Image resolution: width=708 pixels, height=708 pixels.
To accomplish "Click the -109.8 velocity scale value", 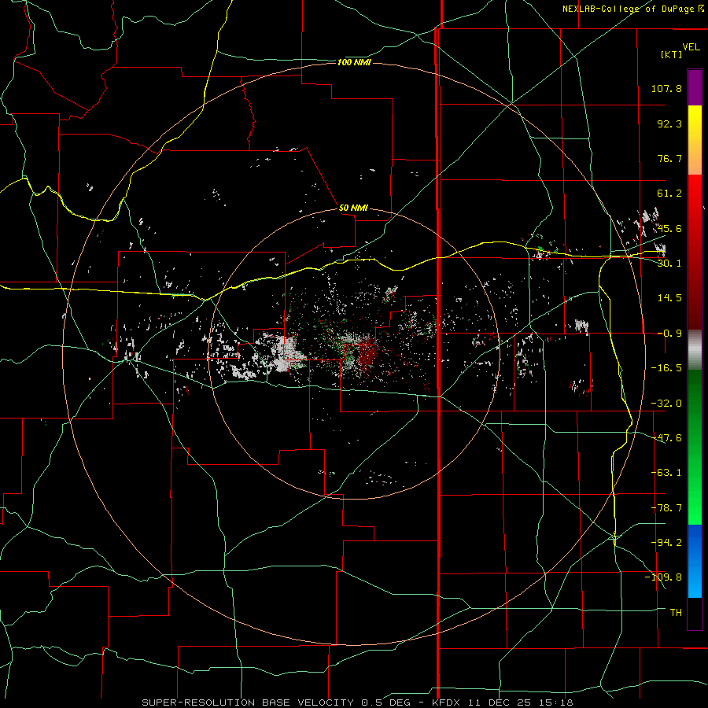I will (x=663, y=577).
